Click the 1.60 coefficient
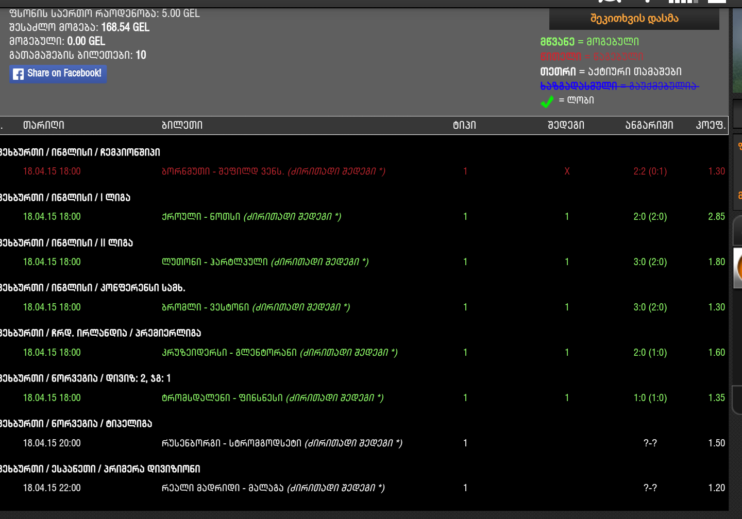The image size is (742, 519). 716,353
